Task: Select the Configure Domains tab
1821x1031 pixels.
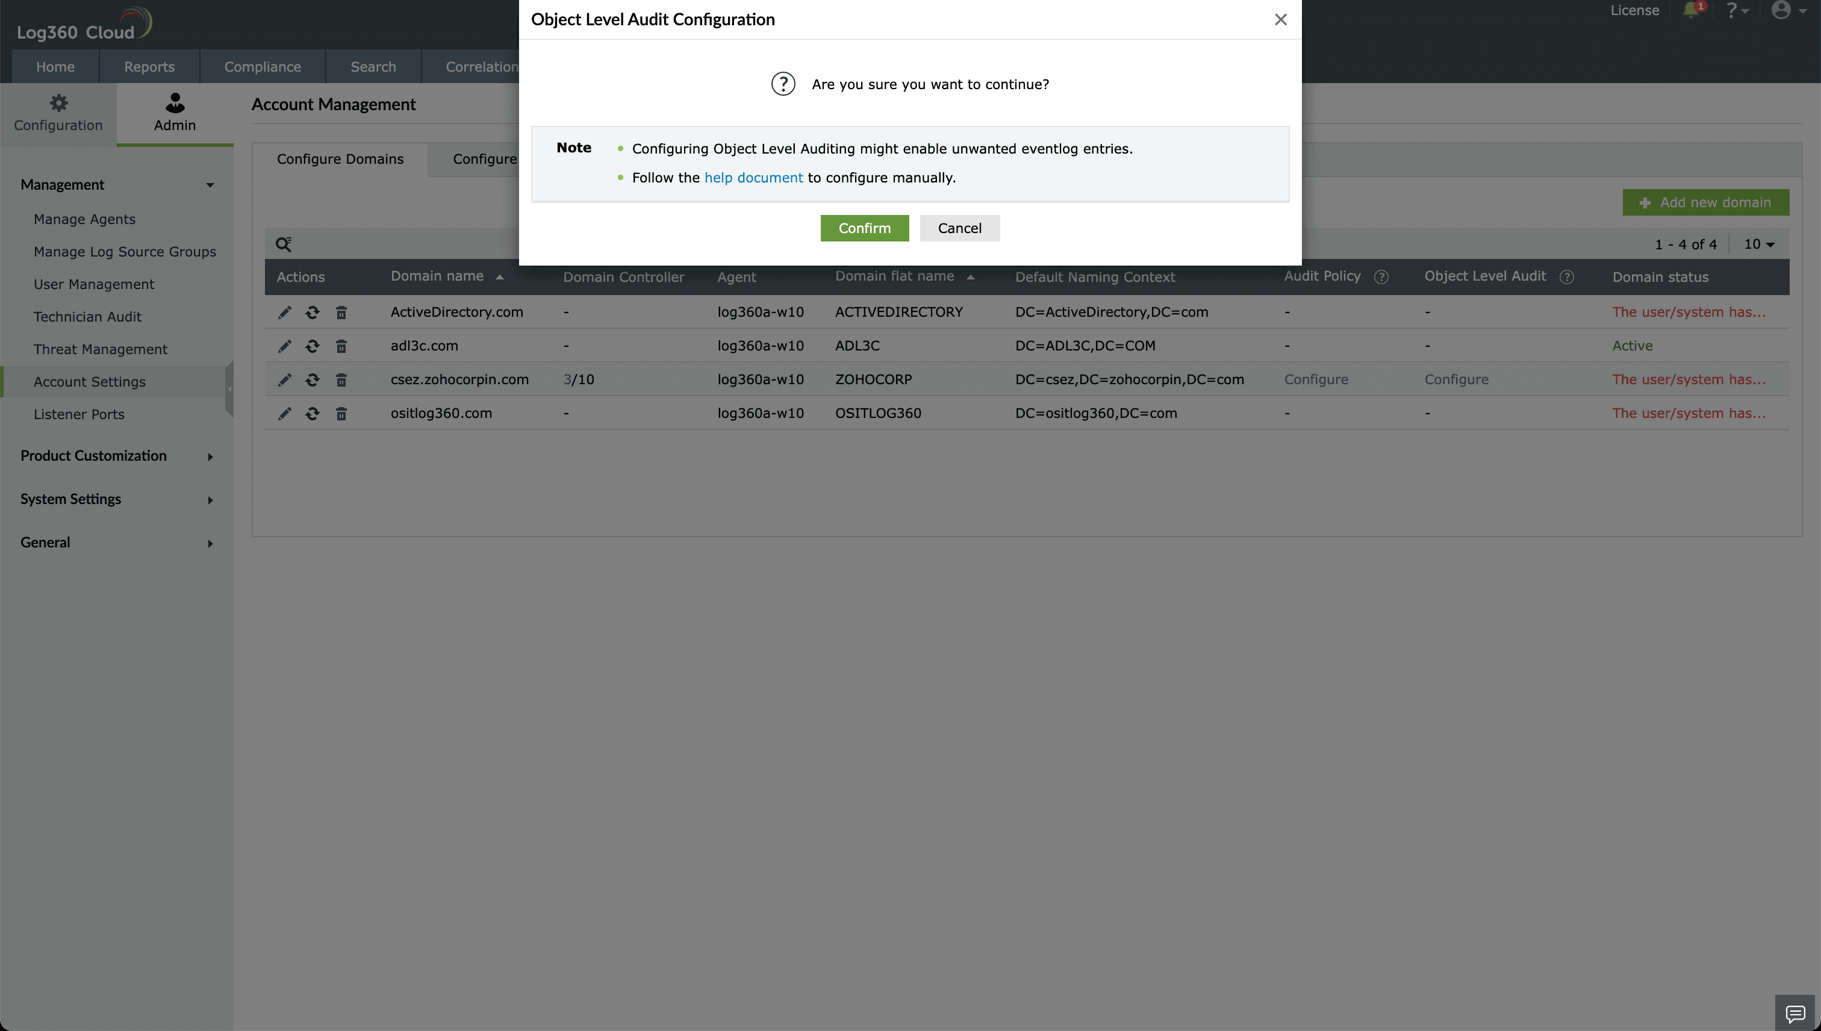Action: (x=340, y=158)
